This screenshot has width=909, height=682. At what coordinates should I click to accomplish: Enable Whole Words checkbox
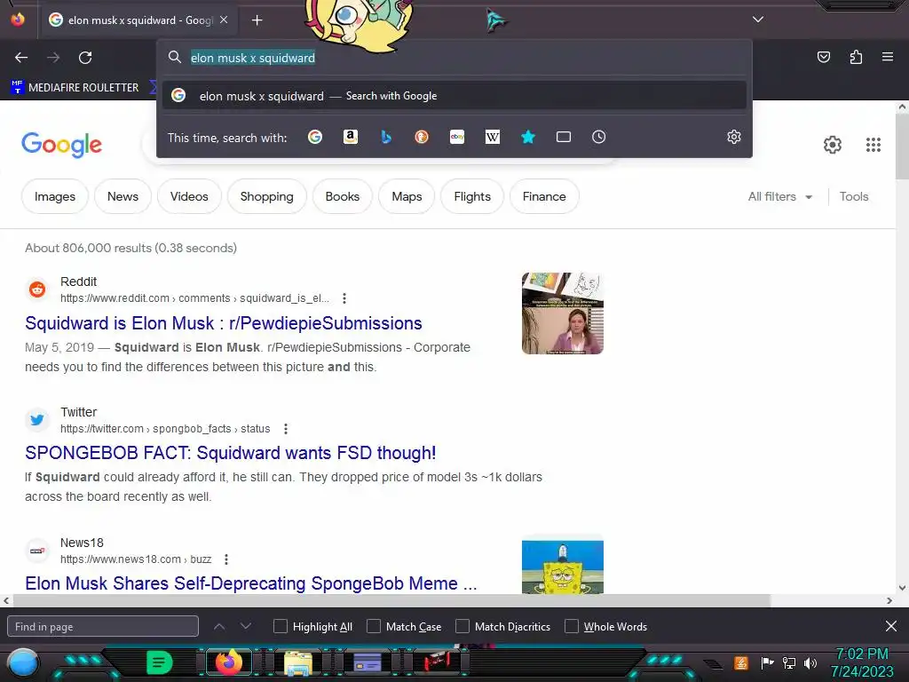click(x=572, y=626)
